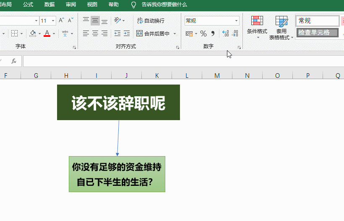The width and height of the screenshot is (344, 221).
Task: Click the decrease decimal icon
Action: 235,33
